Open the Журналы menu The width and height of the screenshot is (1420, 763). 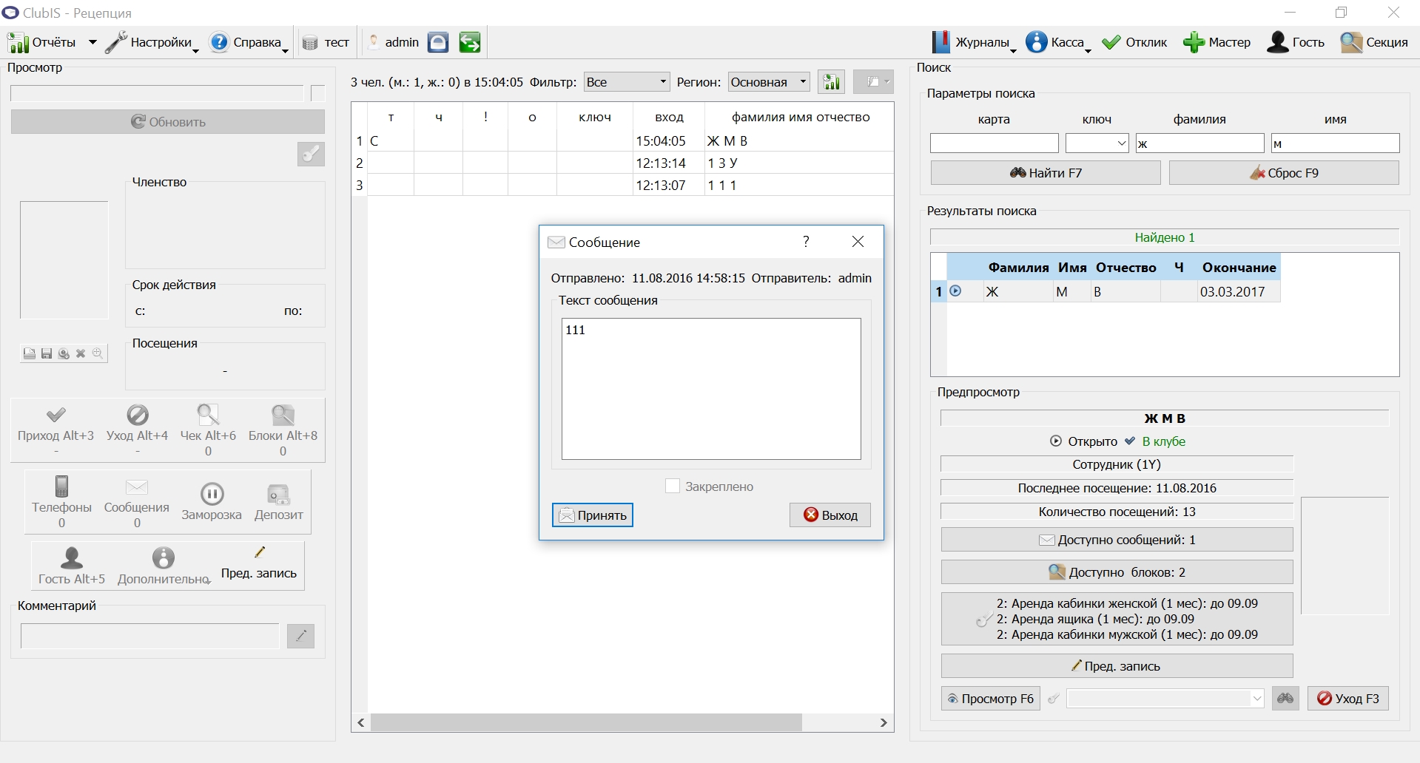(974, 43)
